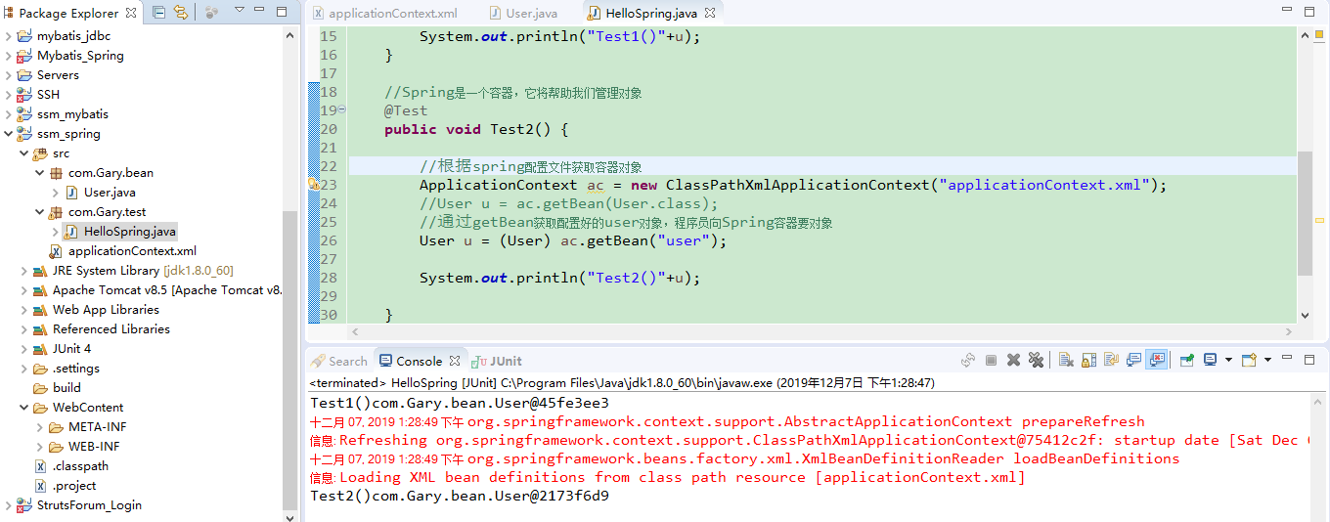Expand the mybatis_jdbc project
The width and height of the screenshot is (1330, 522).
9,36
